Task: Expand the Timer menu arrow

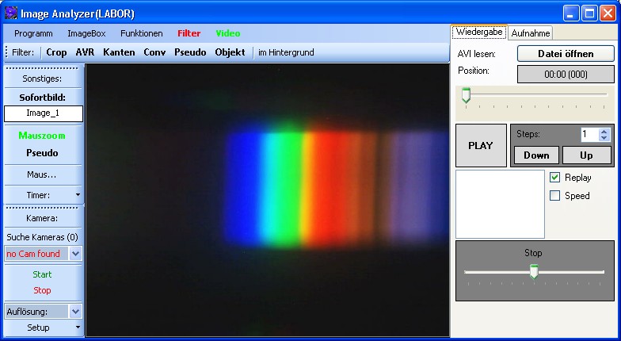Action: [78, 194]
